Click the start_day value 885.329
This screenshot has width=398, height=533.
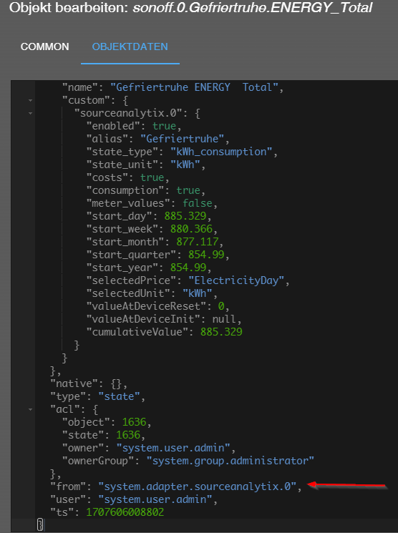(x=185, y=216)
